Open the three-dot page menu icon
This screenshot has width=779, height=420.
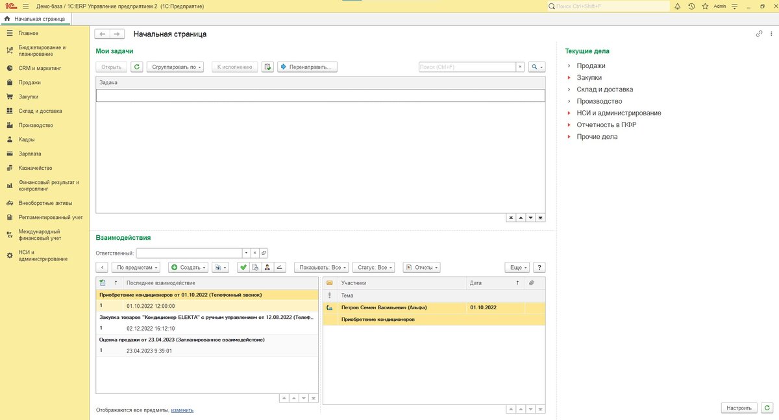coord(770,34)
